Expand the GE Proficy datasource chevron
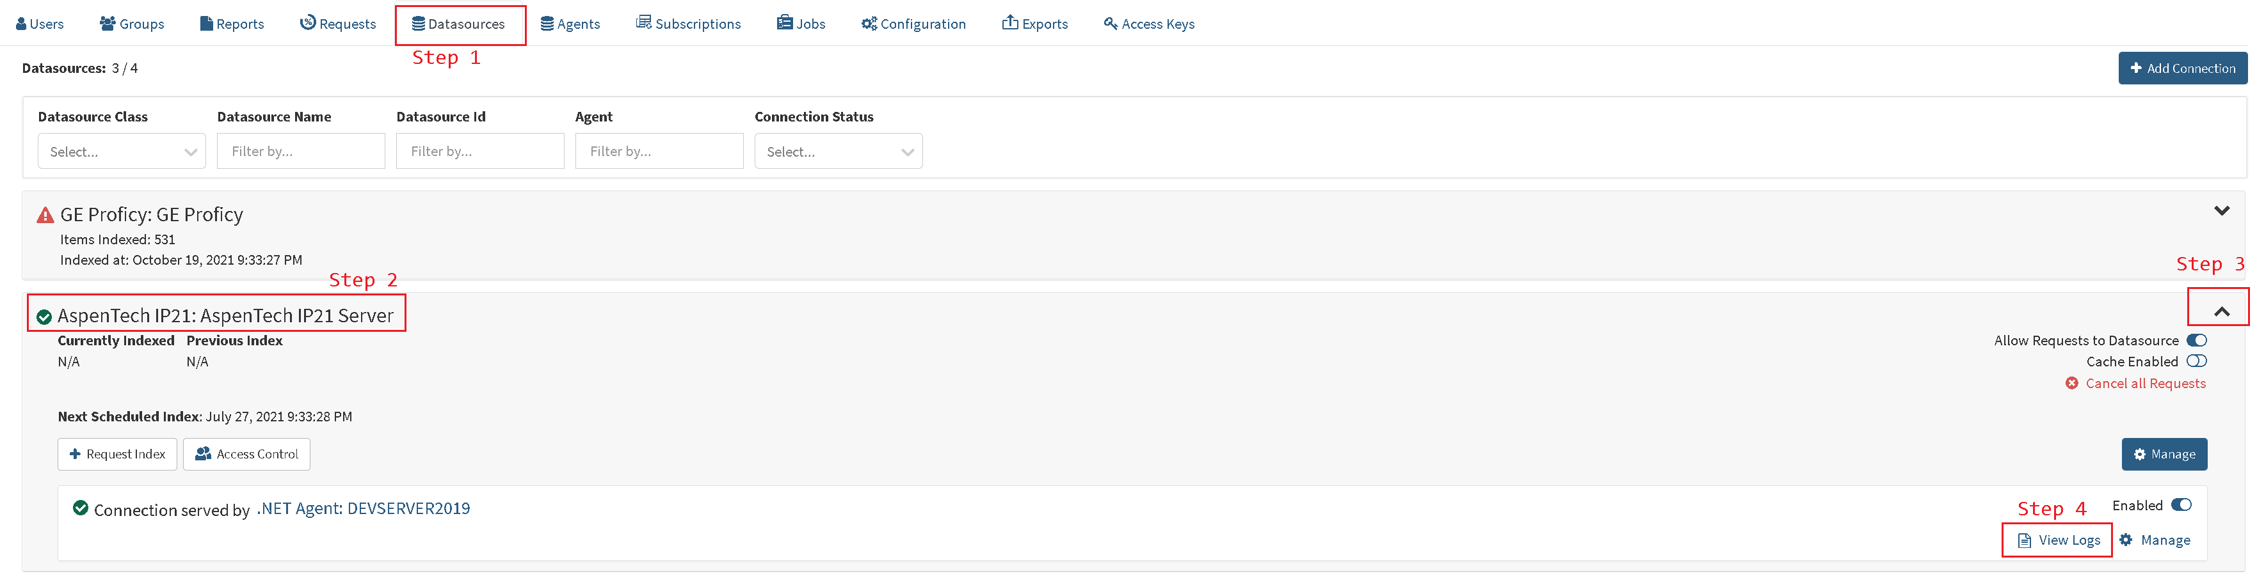Image resolution: width=2257 pixels, height=578 pixels. tap(2221, 211)
